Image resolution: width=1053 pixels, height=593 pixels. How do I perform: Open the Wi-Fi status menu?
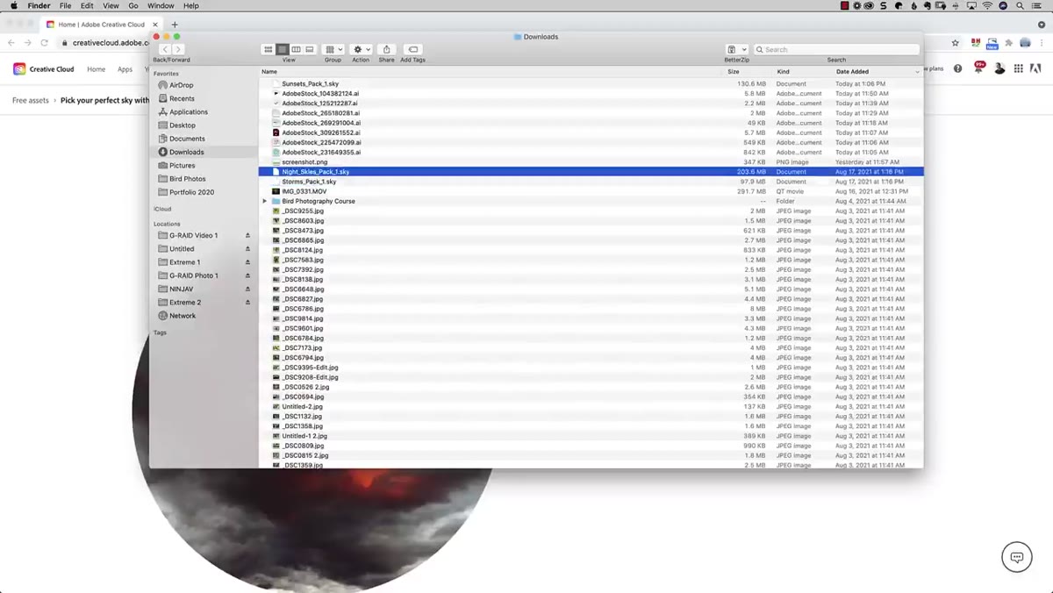987,5
